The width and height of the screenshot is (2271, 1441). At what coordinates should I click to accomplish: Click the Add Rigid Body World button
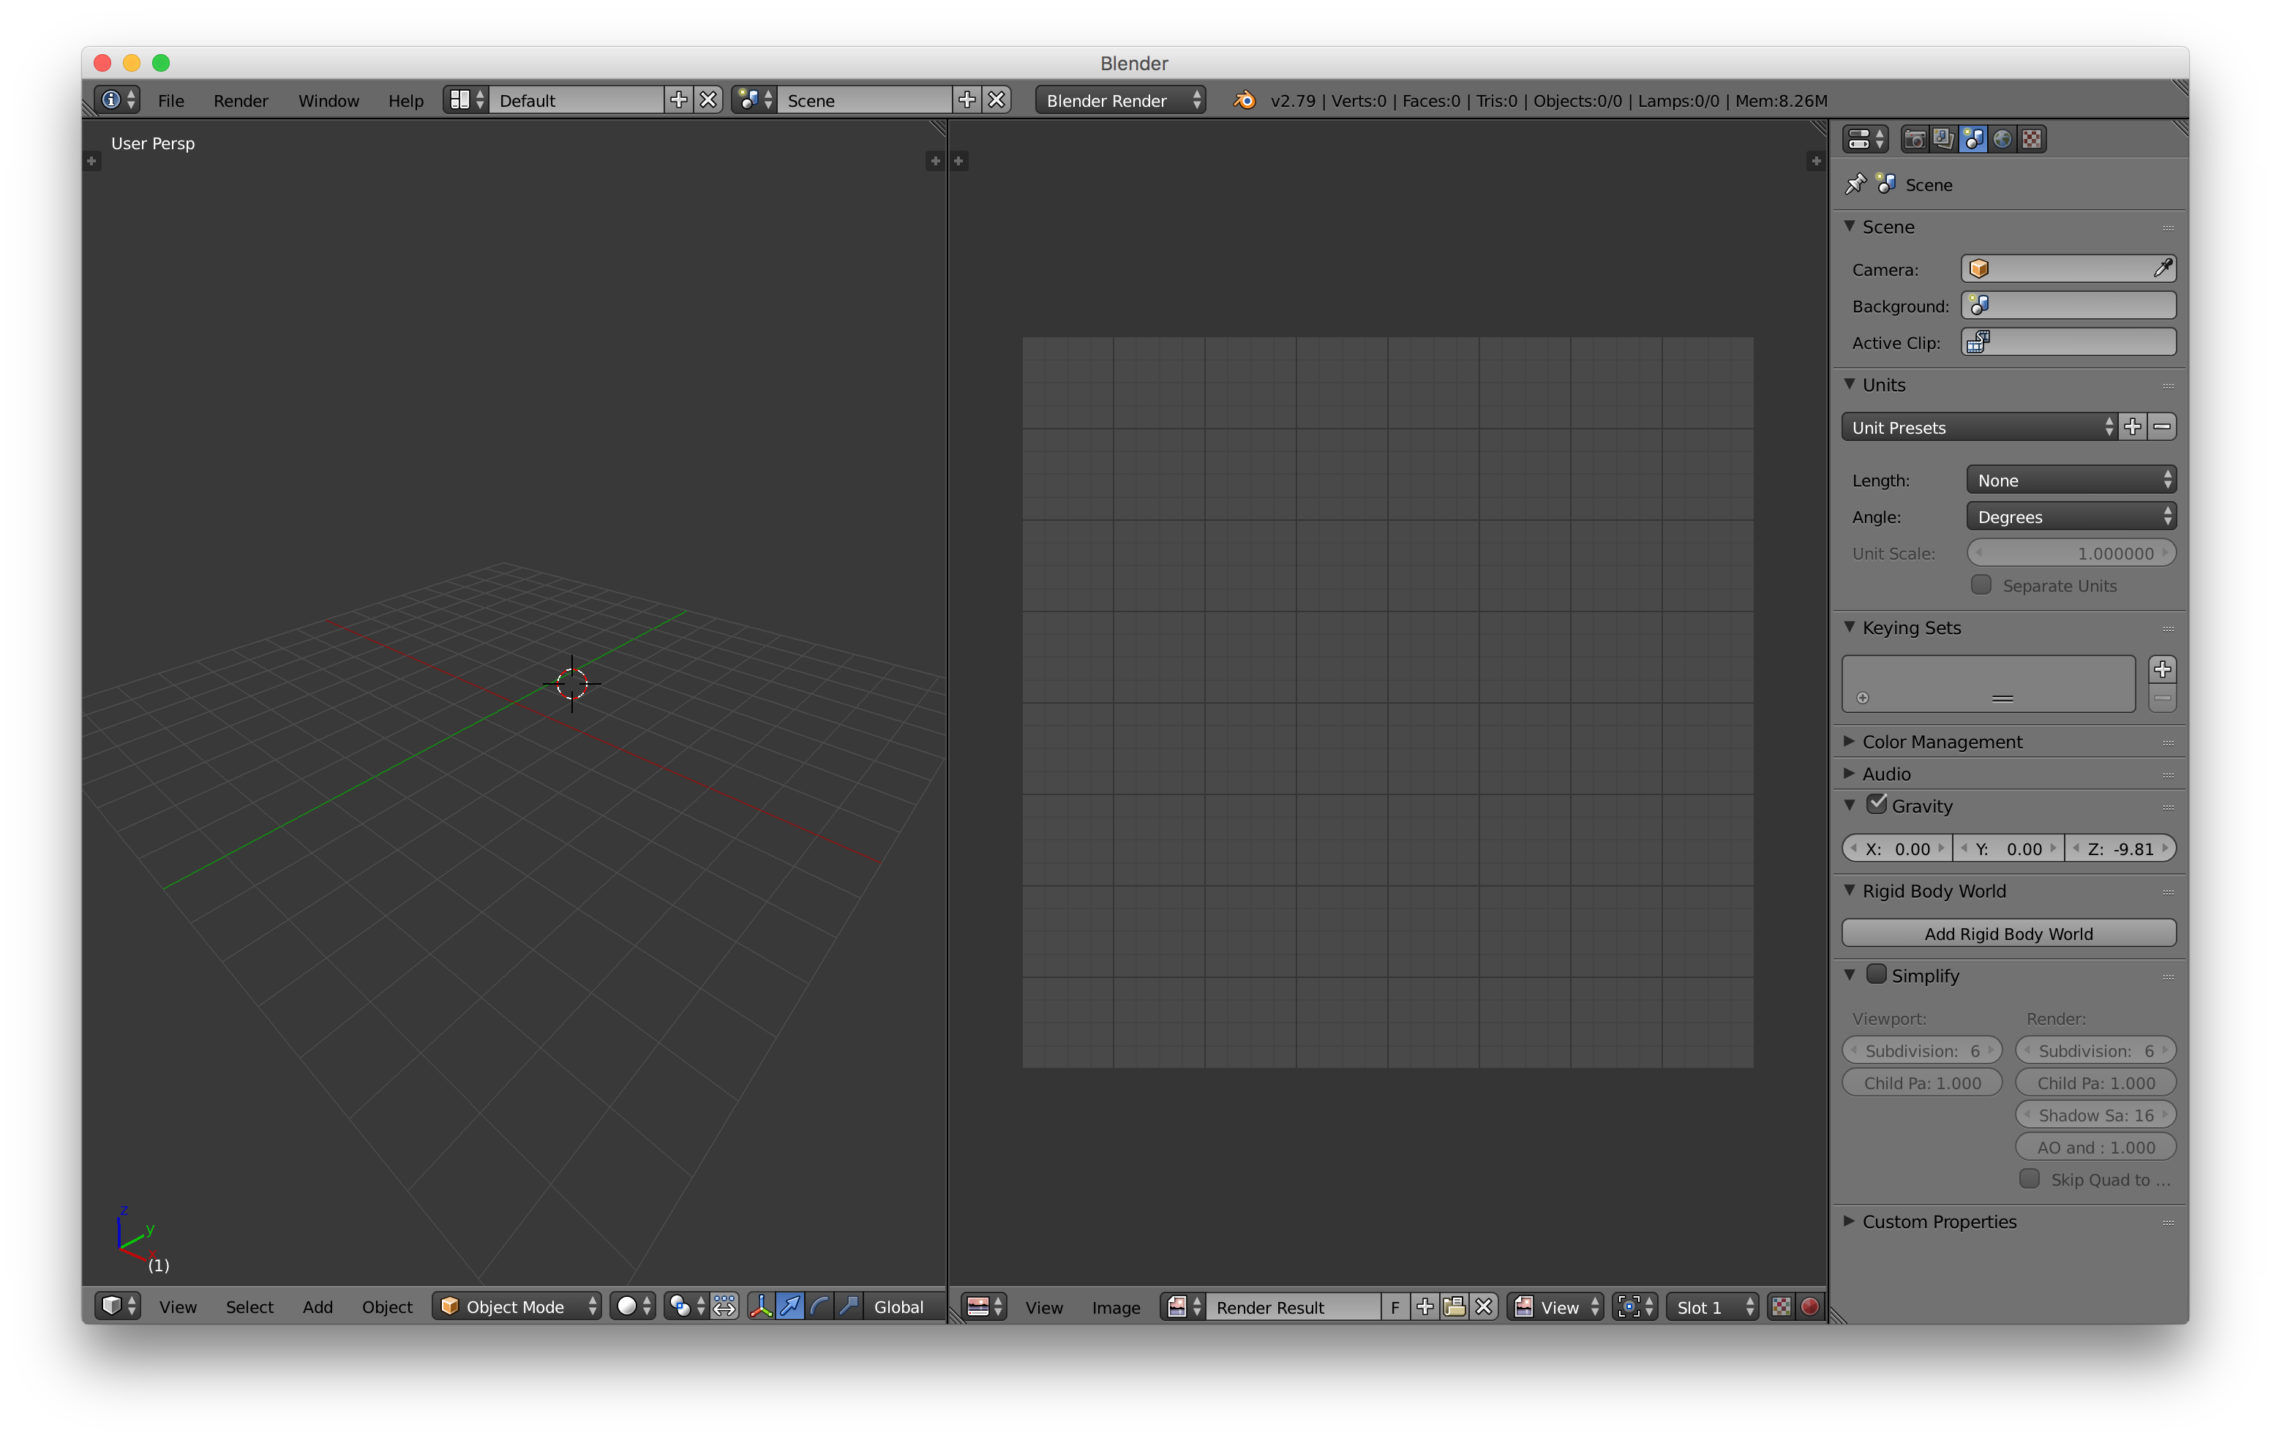[x=2009, y=933]
